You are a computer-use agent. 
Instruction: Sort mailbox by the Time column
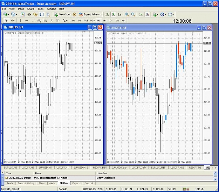(19, 173)
